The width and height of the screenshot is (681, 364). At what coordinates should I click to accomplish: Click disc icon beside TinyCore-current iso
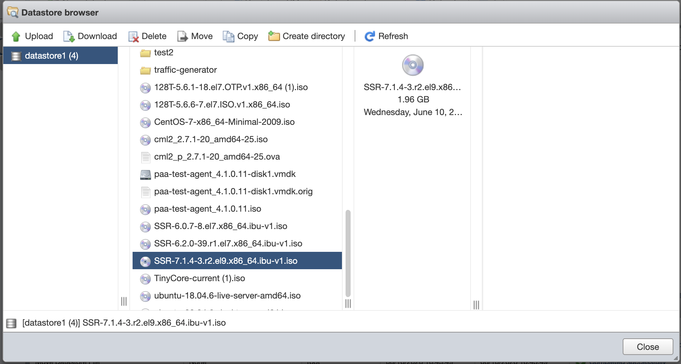[x=145, y=279]
